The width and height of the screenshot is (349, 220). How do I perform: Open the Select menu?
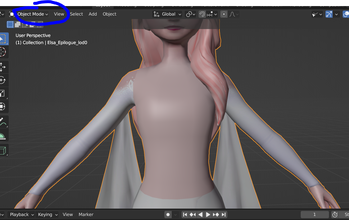[x=77, y=14]
